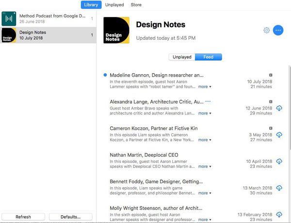
Task: Click '29 minutes' duration of Alexandra Lange
Action: click(261, 113)
